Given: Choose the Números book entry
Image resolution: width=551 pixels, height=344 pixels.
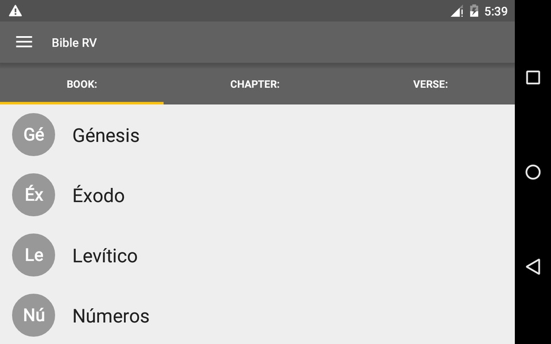Looking at the screenshot, I should [257, 315].
